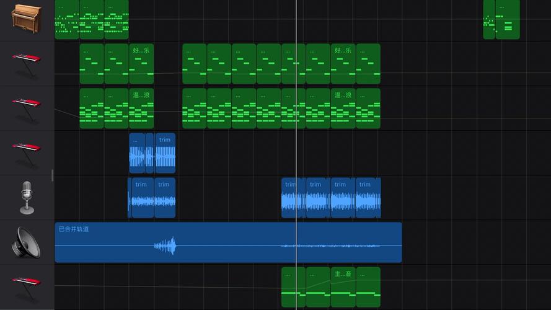Click the white playhead line
The width and height of the screenshot is (551, 310).
coord(296,155)
